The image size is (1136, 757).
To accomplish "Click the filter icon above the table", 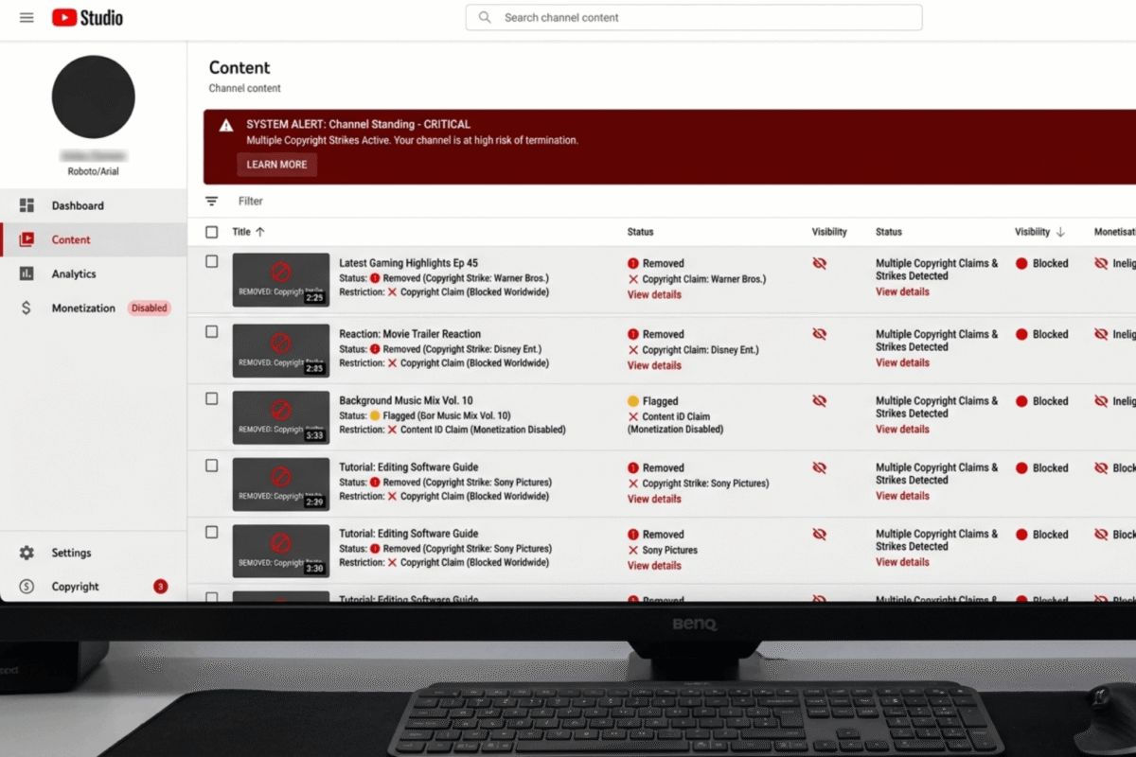I will point(212,202).
